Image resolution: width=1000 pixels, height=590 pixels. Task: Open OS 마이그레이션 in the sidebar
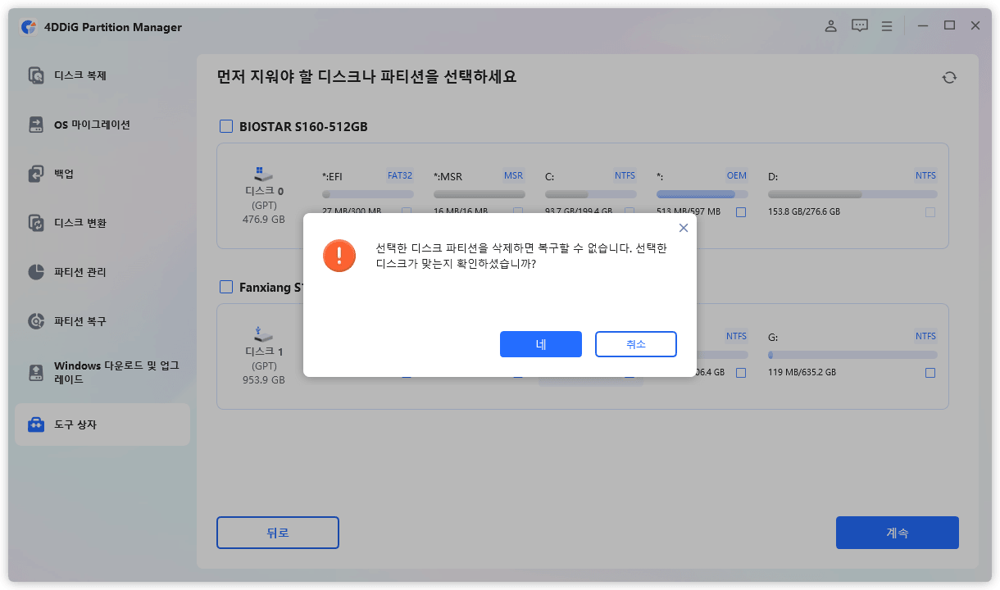(x=102, y=125)
